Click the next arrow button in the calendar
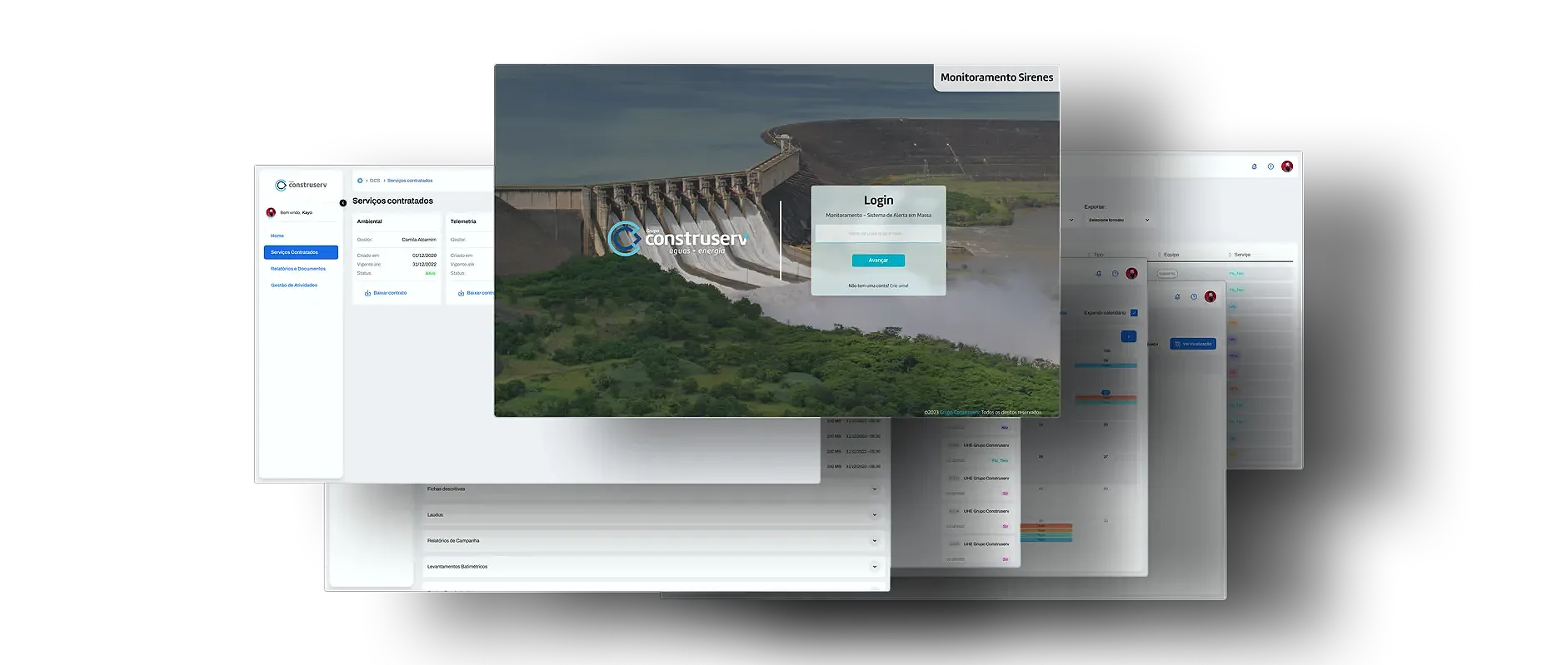Viewport: 1557px width, 665px height. (x=1129, y=336)
